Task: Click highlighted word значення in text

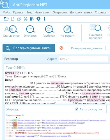Action: point(57,83)
